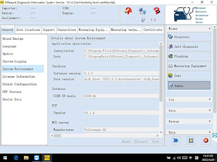This screenshot has width=217, height=162.
Task: Open the Measuring techn... tab
Action: (126, 30)
